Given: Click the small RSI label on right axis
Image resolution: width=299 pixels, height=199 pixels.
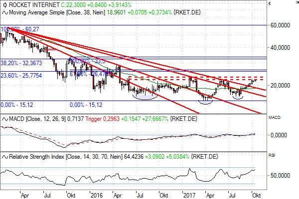Looking at the screenshot, I should point(272,155).
